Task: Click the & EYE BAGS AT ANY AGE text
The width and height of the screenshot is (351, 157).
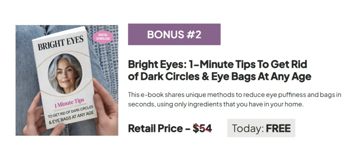Action: [71, 117]
